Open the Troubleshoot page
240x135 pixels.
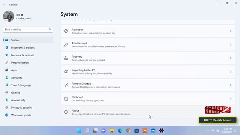pyautogui.click(x=148, y=45)
